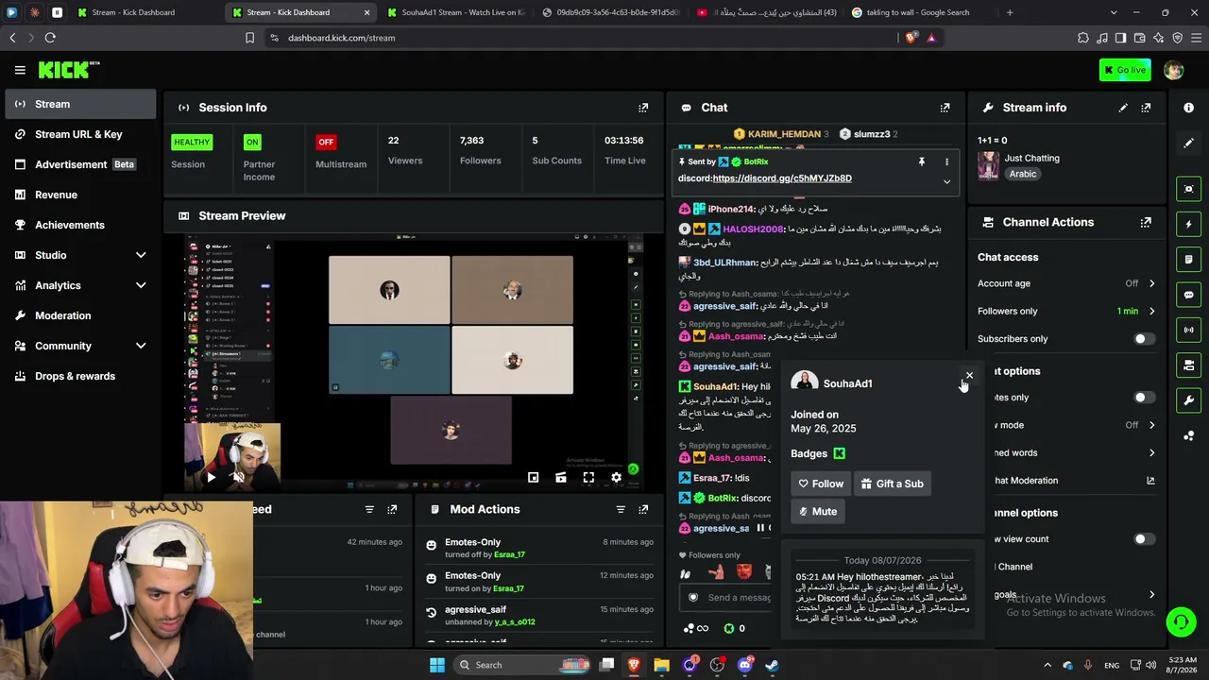The height and width of the screenshot is (680, 1209).
Task: Click the green Go live button
Action: coord(1125,70)
